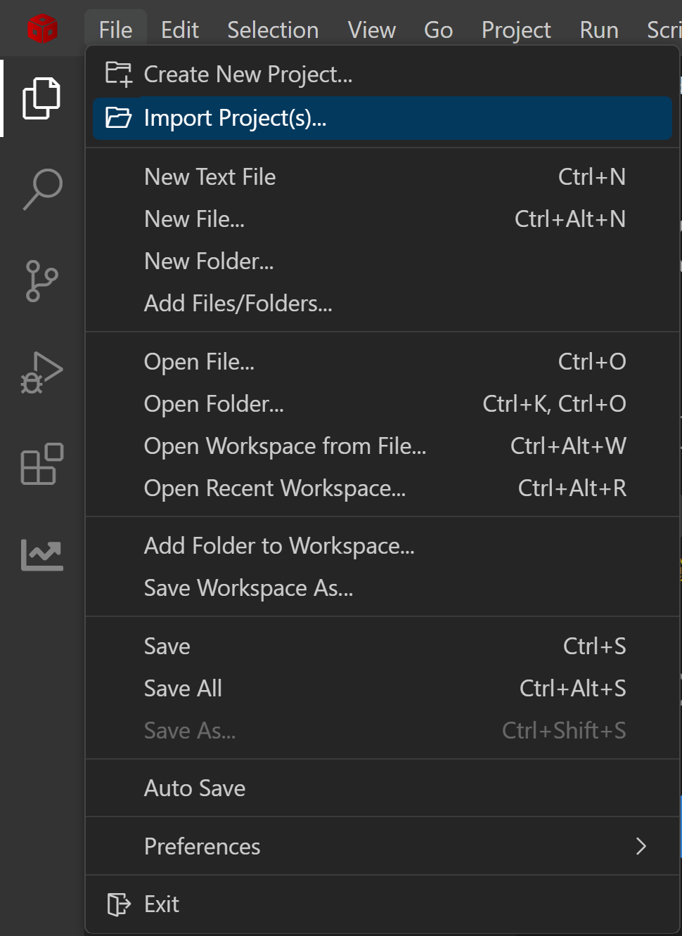This screenshot has height=936, width=682.
Task: Open the Explorer view in activity bar
Action: [x=41, y=98]
